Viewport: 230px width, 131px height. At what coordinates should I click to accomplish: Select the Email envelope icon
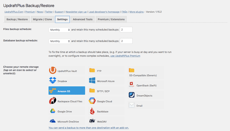pyautogui.click(x=132, y=105)
